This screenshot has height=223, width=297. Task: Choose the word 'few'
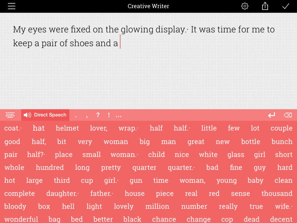[x=234, y=128]
